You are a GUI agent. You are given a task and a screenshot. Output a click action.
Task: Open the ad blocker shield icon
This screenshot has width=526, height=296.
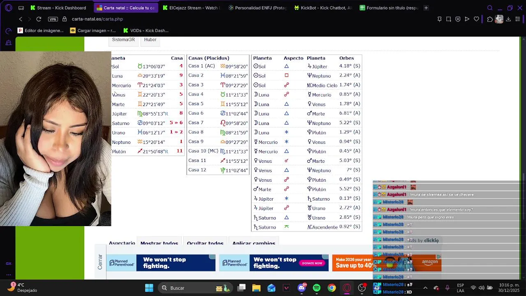pyautogui.click(x=458, y=19)
